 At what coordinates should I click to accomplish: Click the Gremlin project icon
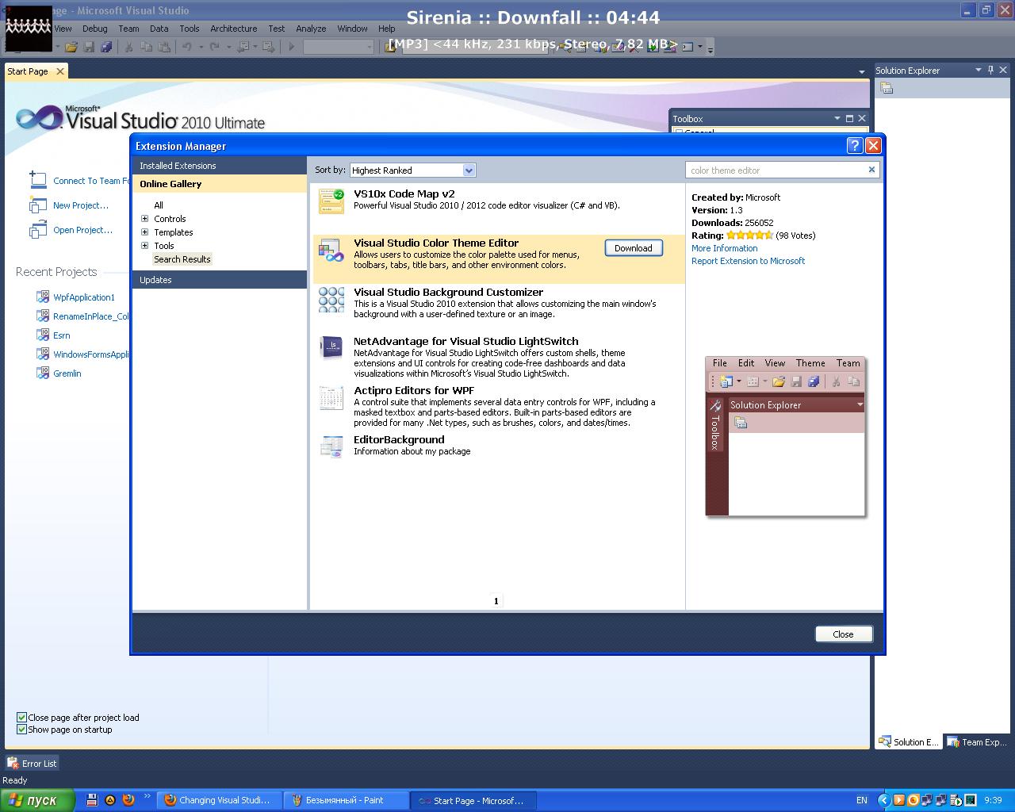point(43,373)
